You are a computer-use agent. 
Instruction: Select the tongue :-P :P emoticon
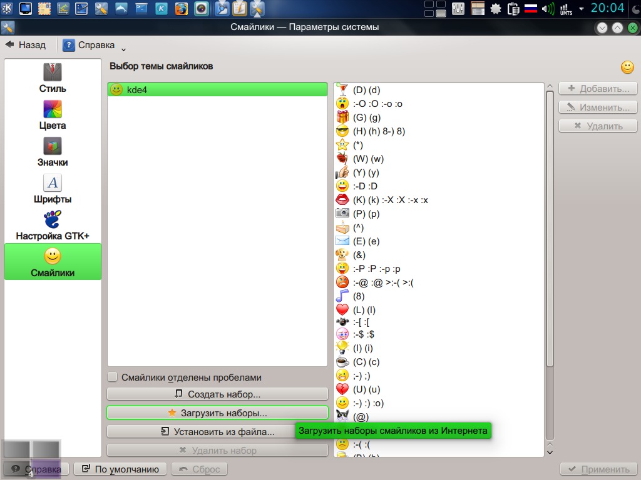pos(439,269)
